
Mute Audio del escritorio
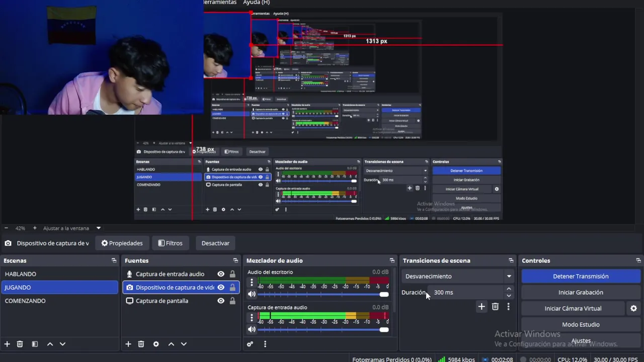pos(252,294)
